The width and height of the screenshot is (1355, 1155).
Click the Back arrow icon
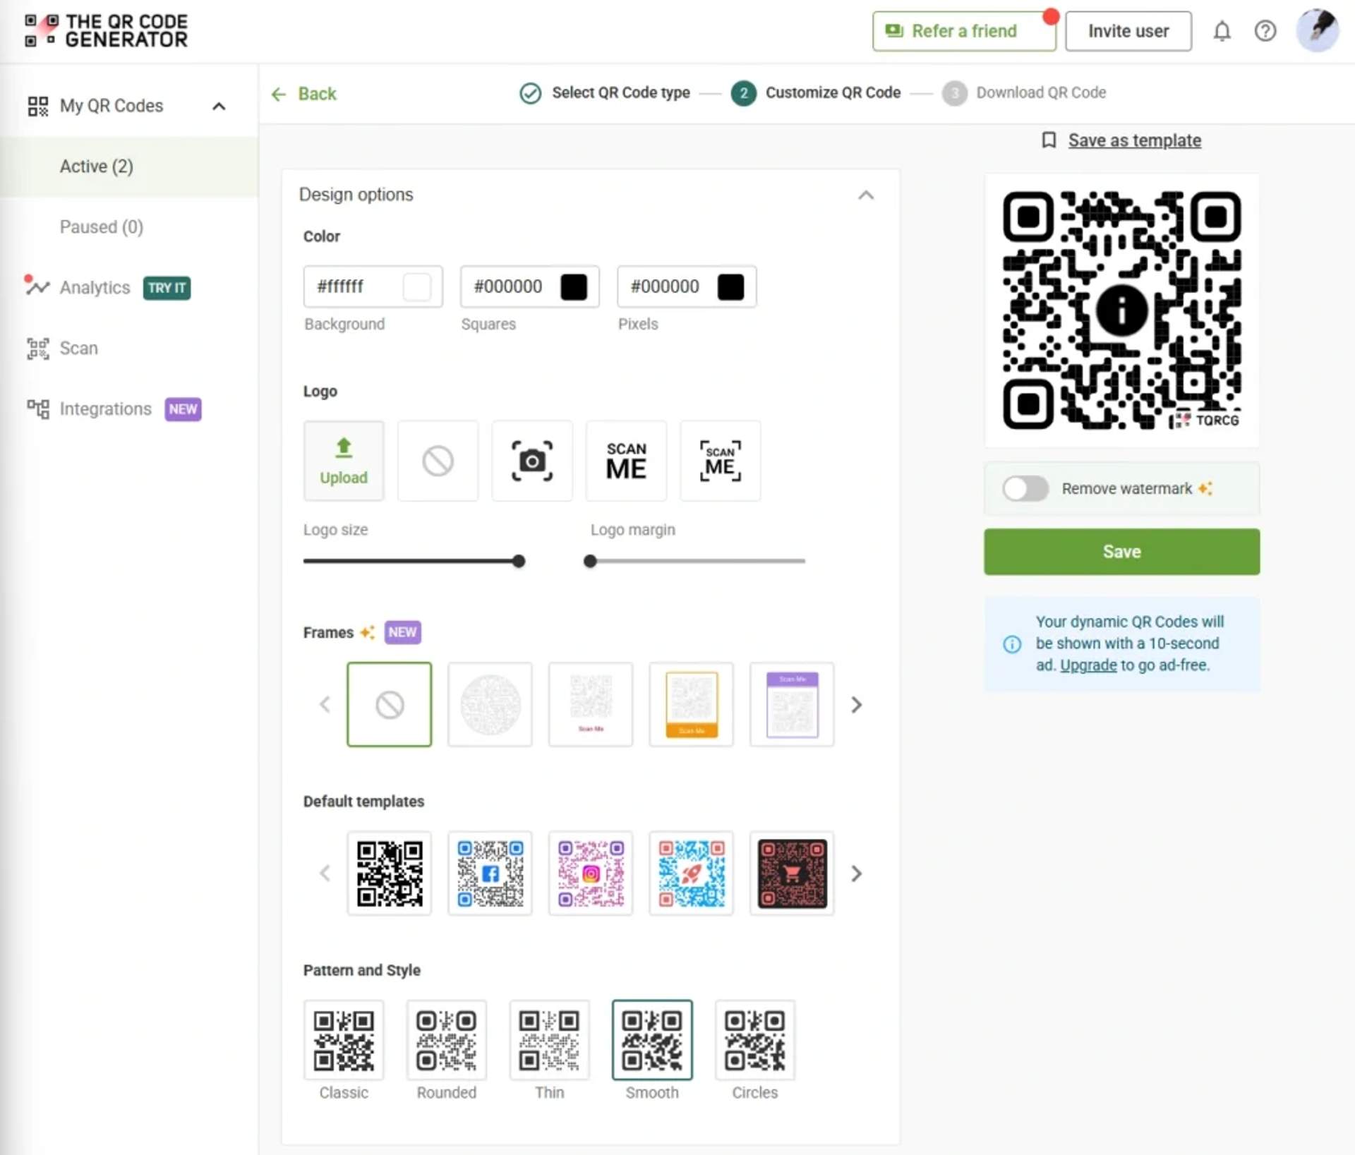point(279,94)
